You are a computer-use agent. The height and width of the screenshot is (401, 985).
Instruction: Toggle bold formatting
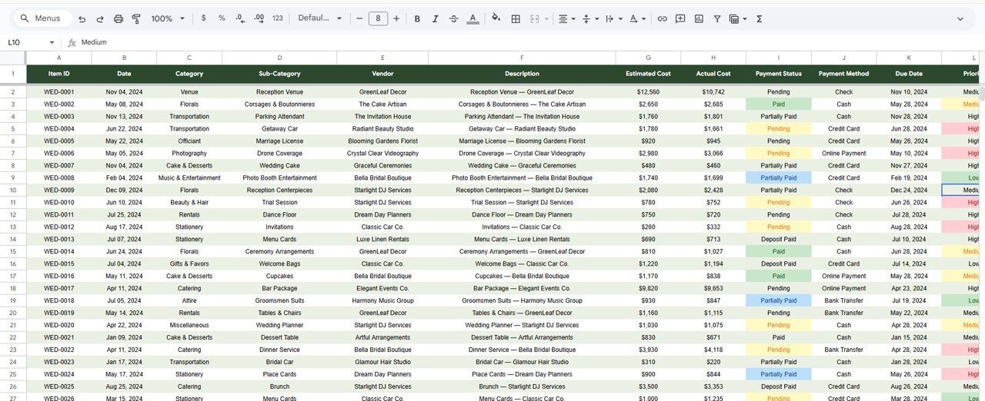click(x=417, y=18)
